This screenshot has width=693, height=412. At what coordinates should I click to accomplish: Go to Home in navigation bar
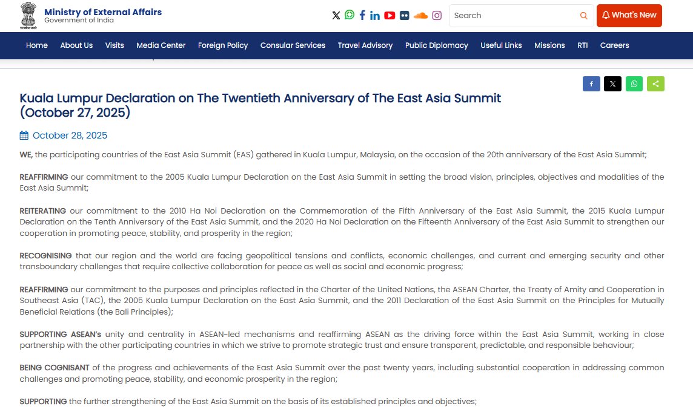click(37, 45)
